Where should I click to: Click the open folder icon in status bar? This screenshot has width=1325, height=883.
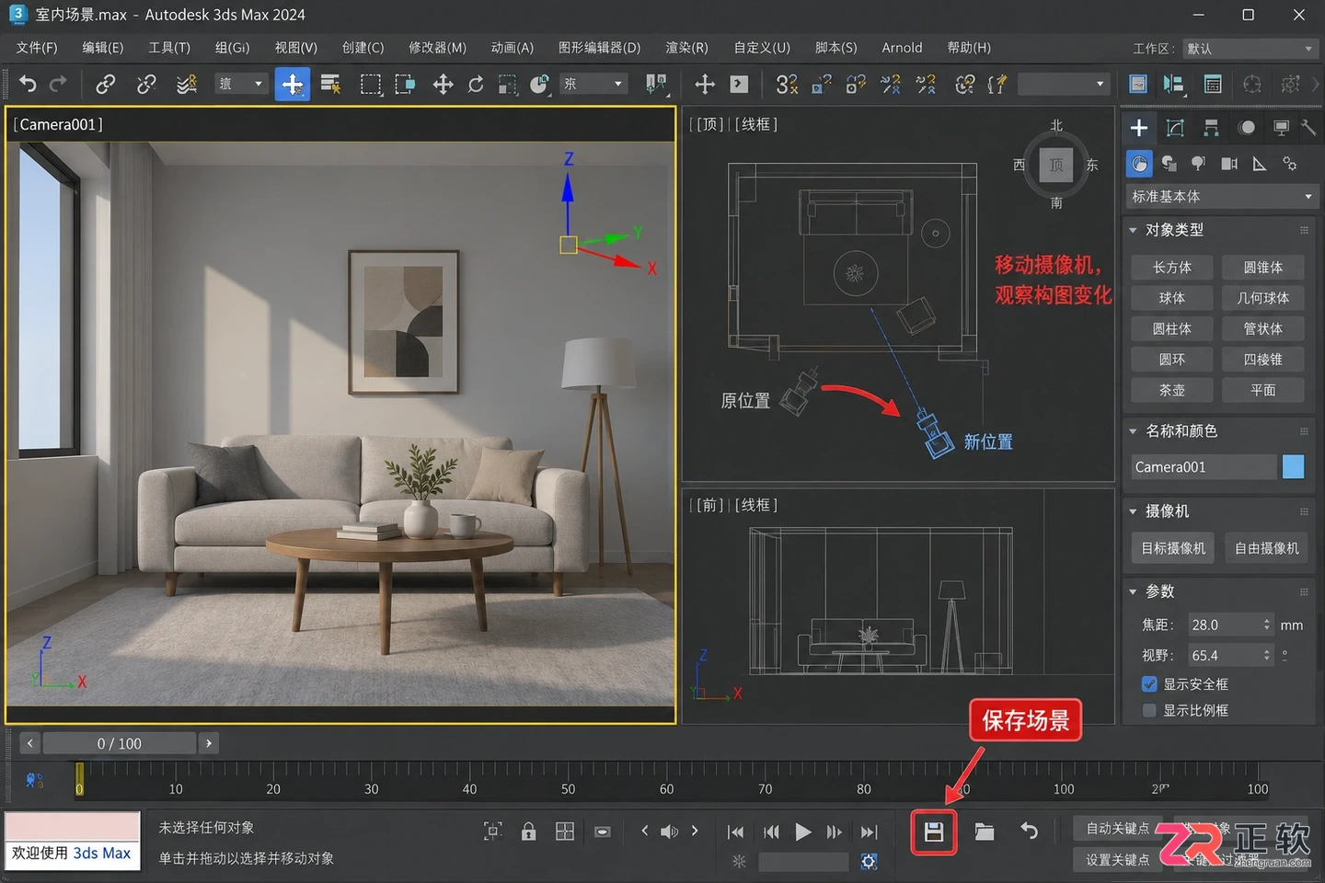(985, 832)
